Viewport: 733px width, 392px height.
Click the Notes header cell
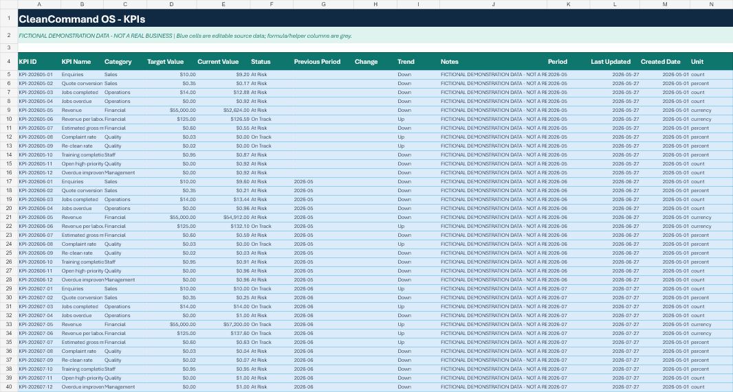click(x=493, y=62)
